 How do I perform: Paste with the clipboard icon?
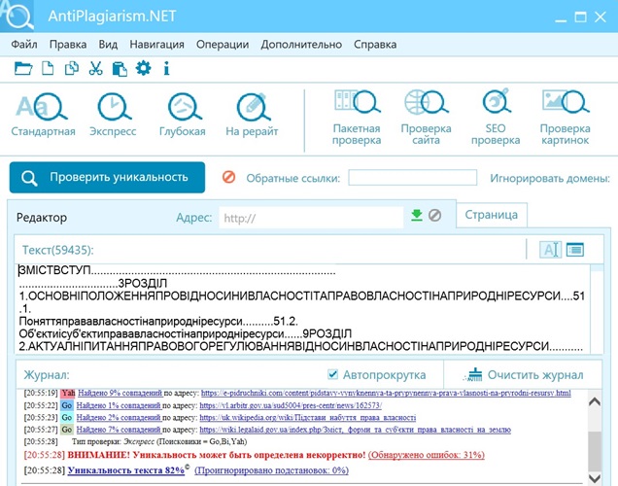[120, 69]
